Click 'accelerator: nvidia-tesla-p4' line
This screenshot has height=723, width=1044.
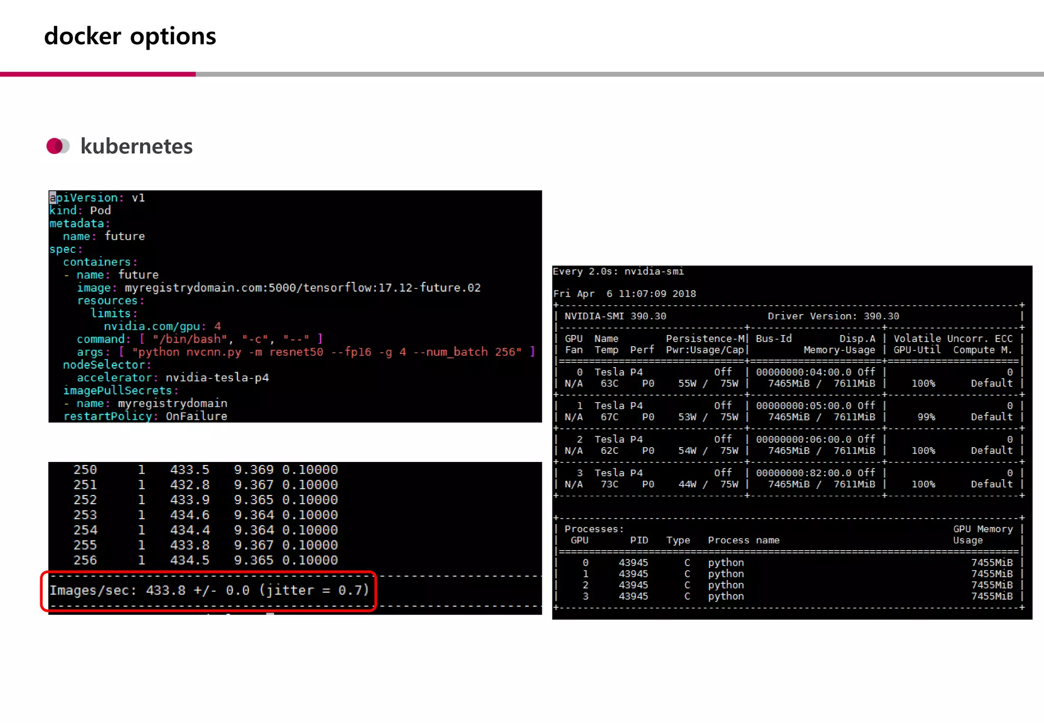(x=173, y=378)
